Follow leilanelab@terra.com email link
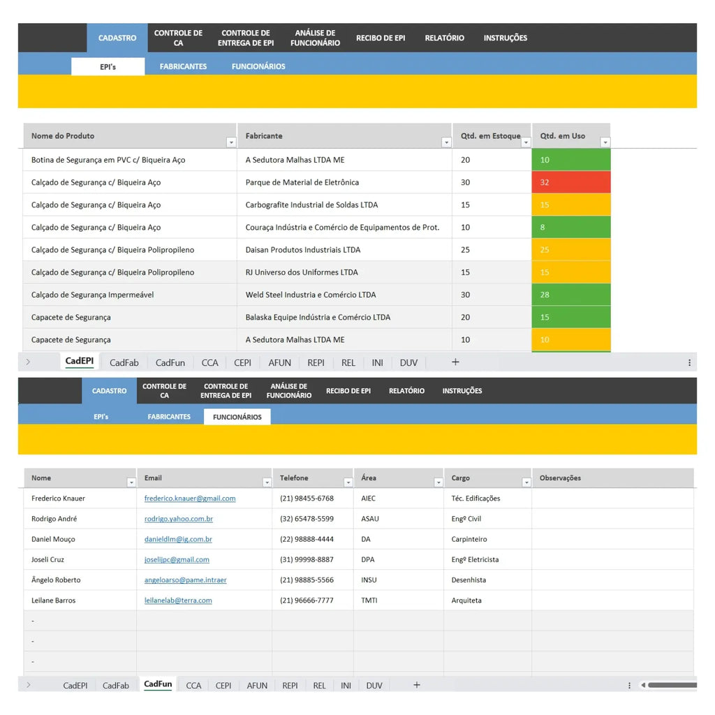Viewport: 715px width, 715px height. (x=178, y=600)
